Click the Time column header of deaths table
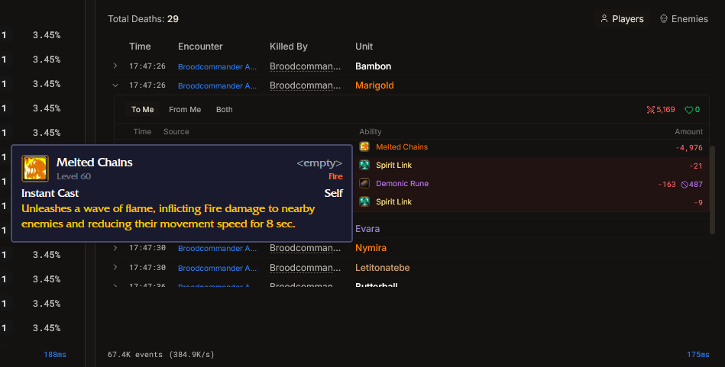The image size is (725, 367). (x=140, y=47)
